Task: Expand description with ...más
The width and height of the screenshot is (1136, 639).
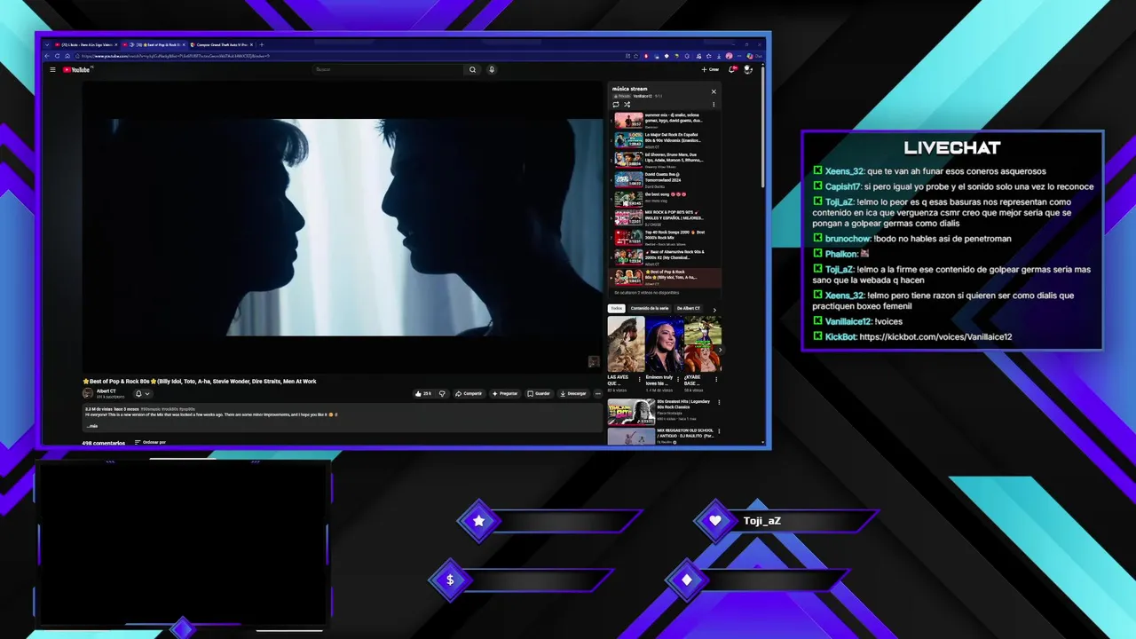Action: click(x=92, y=426)
